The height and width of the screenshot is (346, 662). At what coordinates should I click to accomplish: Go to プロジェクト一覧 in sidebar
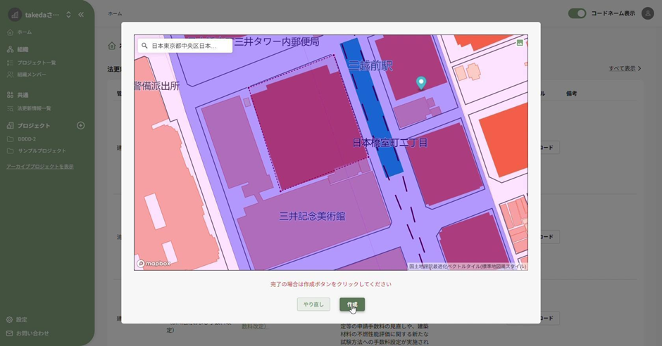coord(37,63)
